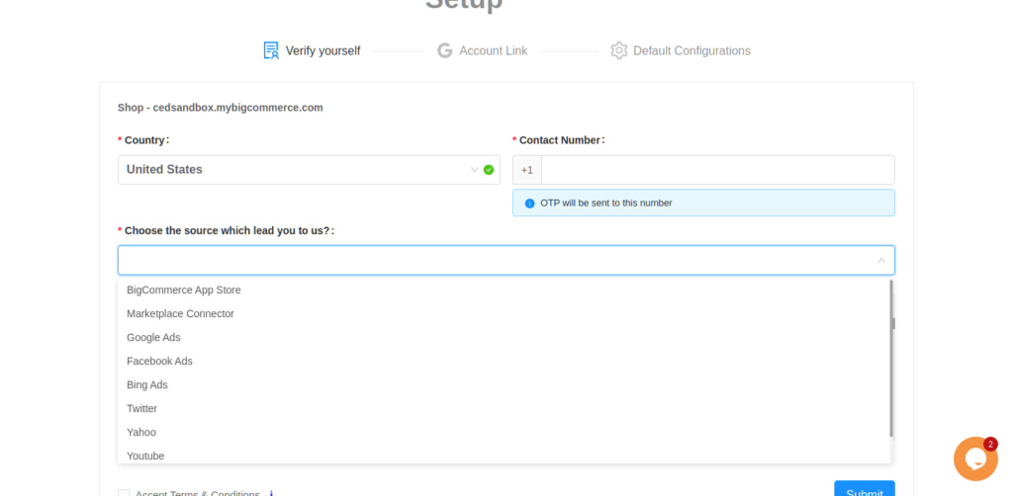The image size is (1013, 496).
Task: Click the shop name cedsandbox.mybigcommerce.com text
Action: coord(237,108)
